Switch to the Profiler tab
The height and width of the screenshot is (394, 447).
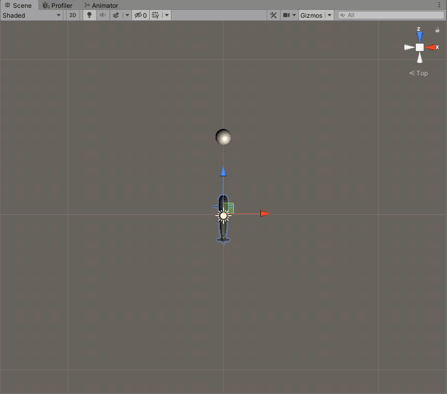coord(58,5)
